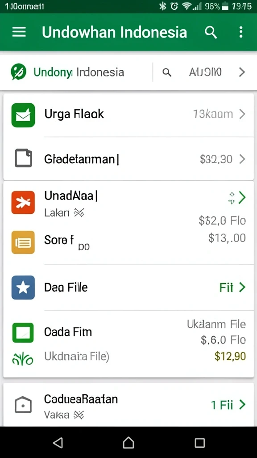Select the blue star Dea Fille icon

coord(23,288)
